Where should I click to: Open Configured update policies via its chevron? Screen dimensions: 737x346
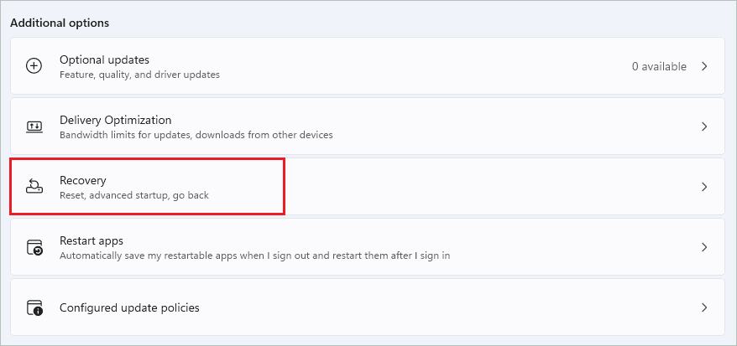point(704,307)
